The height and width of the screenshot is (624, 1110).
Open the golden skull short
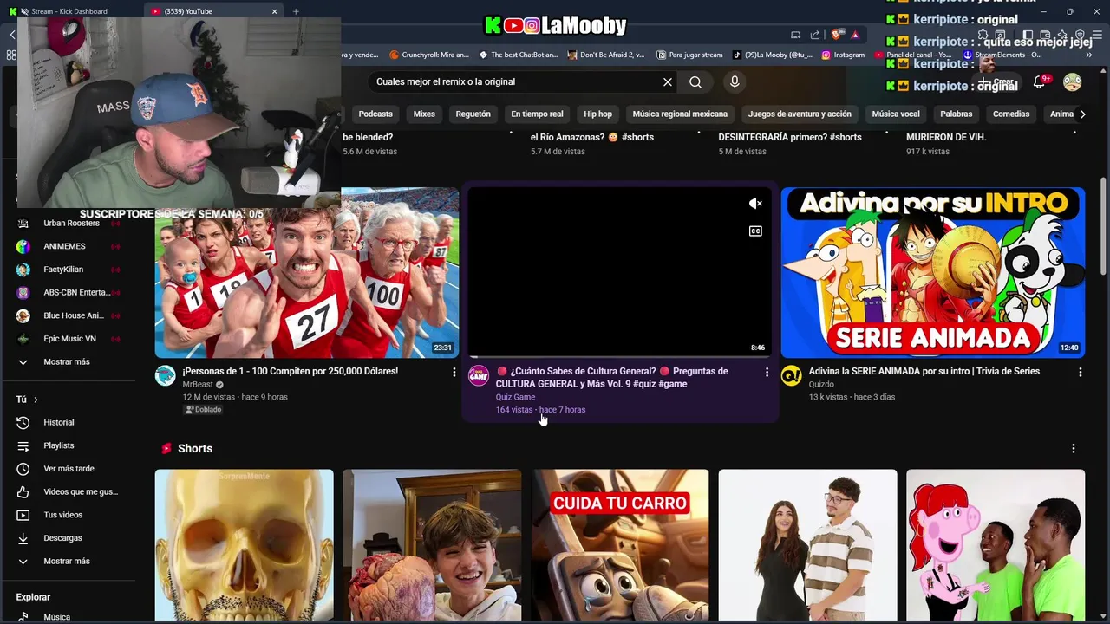tap(244, 545)
